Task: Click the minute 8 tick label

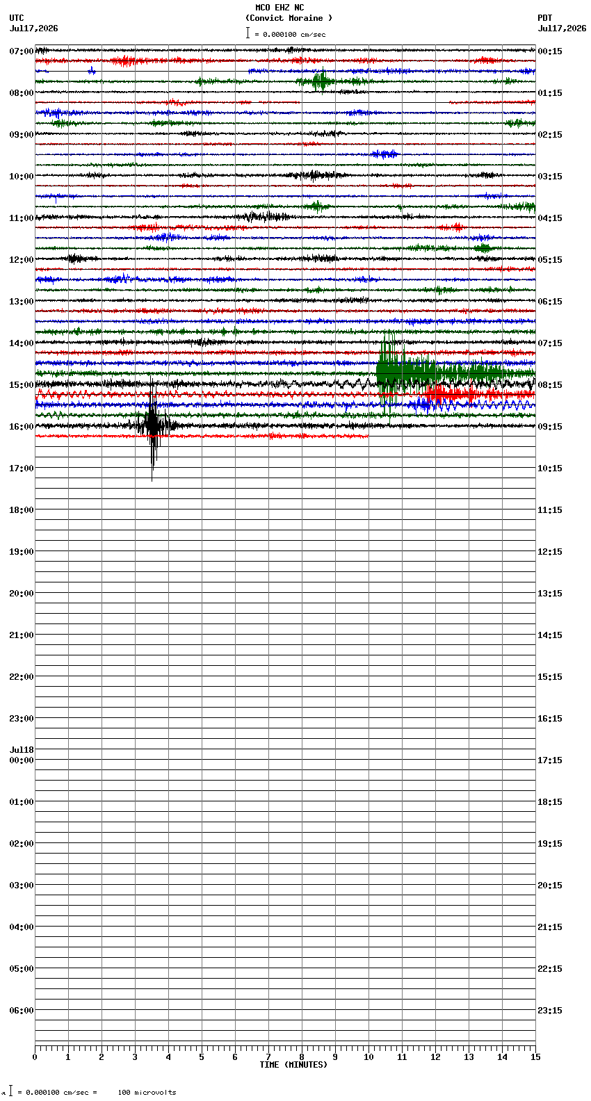Action: pos(302,1057)
